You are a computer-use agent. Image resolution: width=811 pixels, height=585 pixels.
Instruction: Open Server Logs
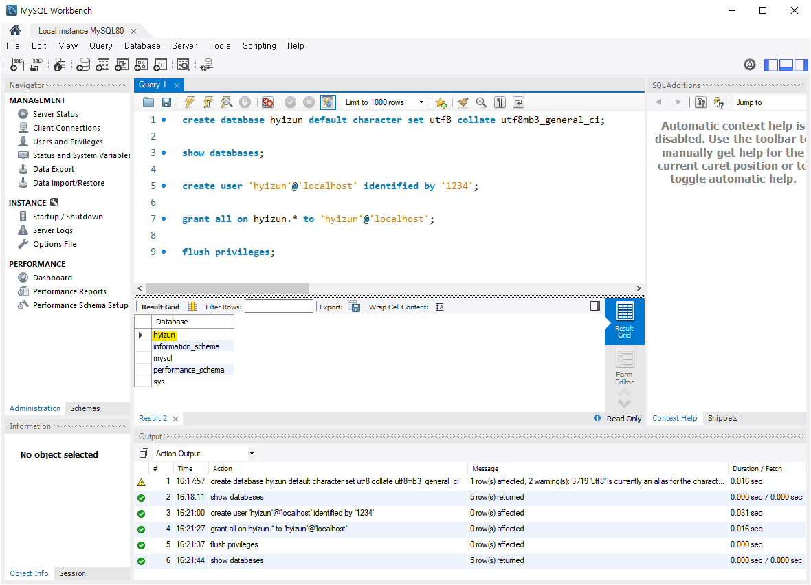(x=53, y=230)
